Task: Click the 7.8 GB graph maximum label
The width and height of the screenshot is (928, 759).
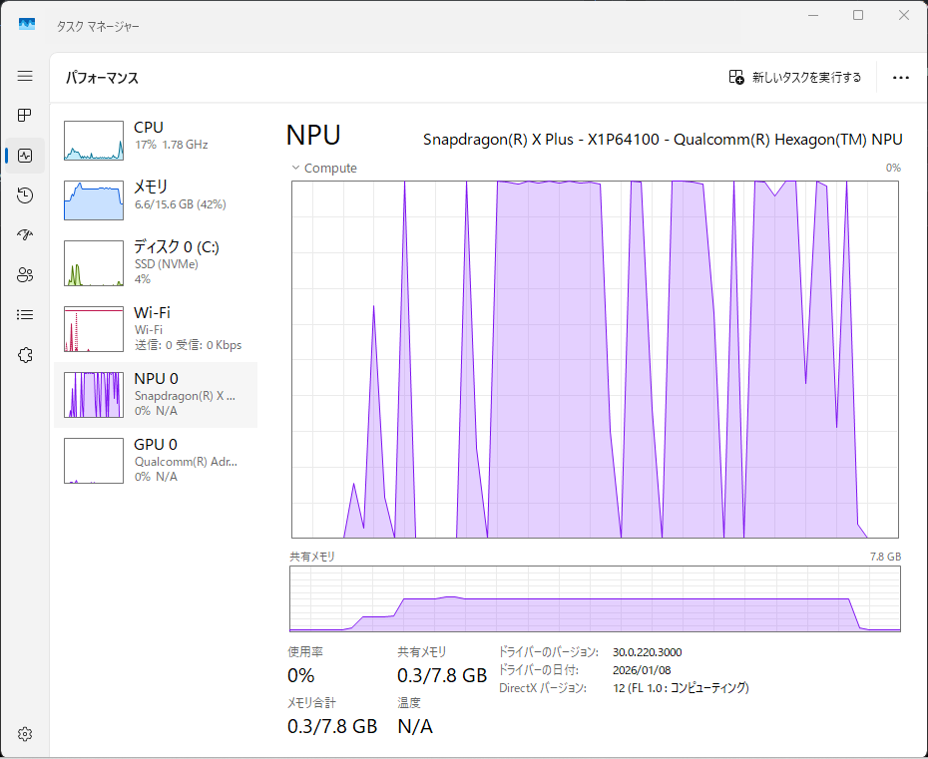Action: tap(885, 557)
